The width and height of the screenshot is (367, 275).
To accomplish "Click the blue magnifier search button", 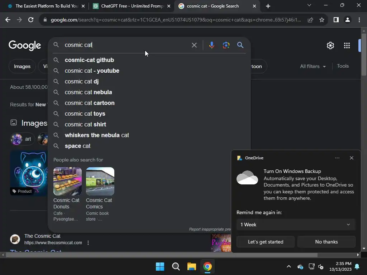I will [240, 45].
